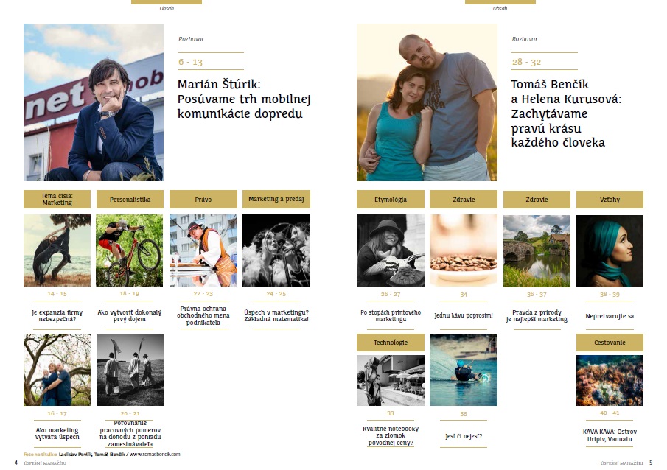Open the coral reef underwater thumbnail
Image resolution: width=667 pixels, height=470 pixels.
point(610,380)
